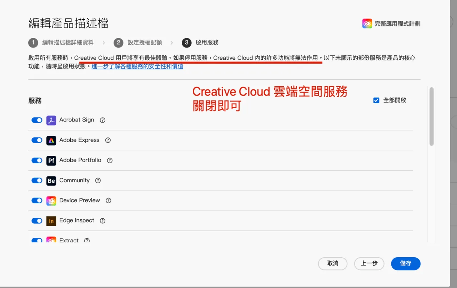This screenshot has width=457, height=288.
Task: Save with the 儲存 button
Action: 406,264
